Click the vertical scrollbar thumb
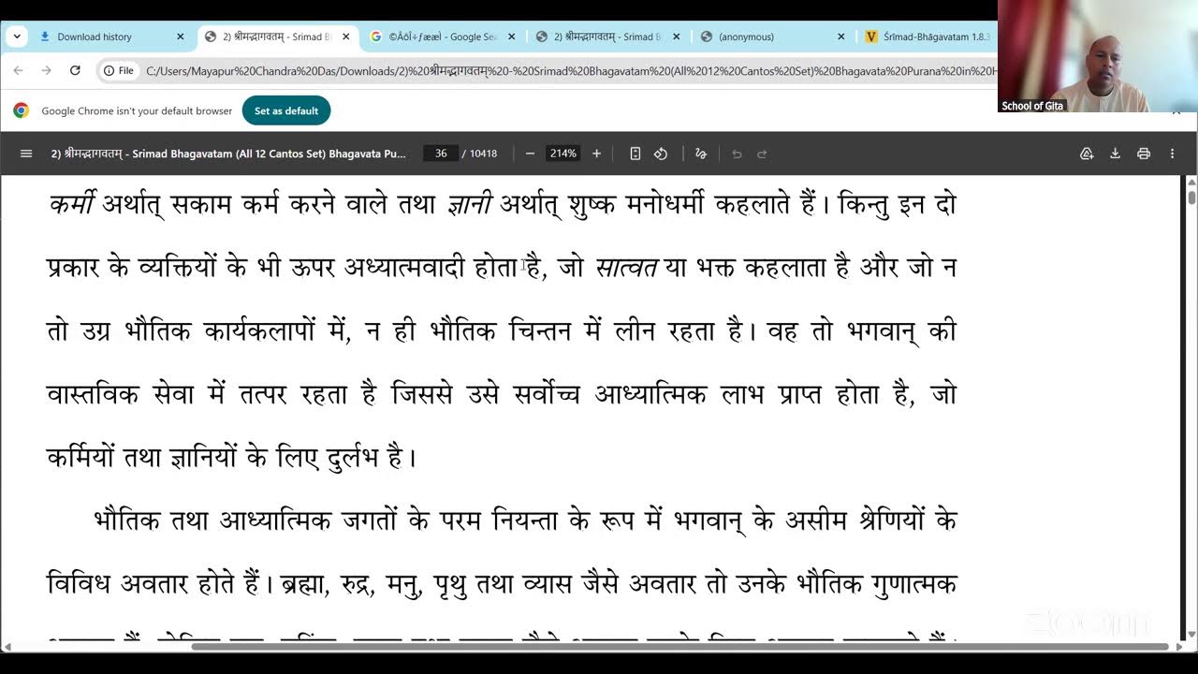This screenshot has height=674, width=1198. coord(1191,198)
